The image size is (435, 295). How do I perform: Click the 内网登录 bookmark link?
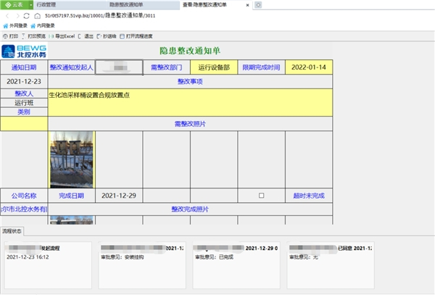(x=44, y=25)
